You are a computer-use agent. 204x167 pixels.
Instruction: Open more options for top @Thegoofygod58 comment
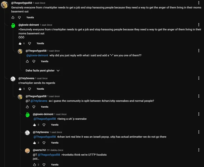[x=199, y=3]
